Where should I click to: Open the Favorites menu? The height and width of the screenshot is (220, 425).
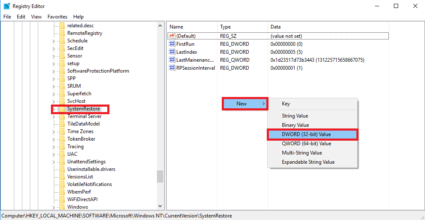pos(57,17)
